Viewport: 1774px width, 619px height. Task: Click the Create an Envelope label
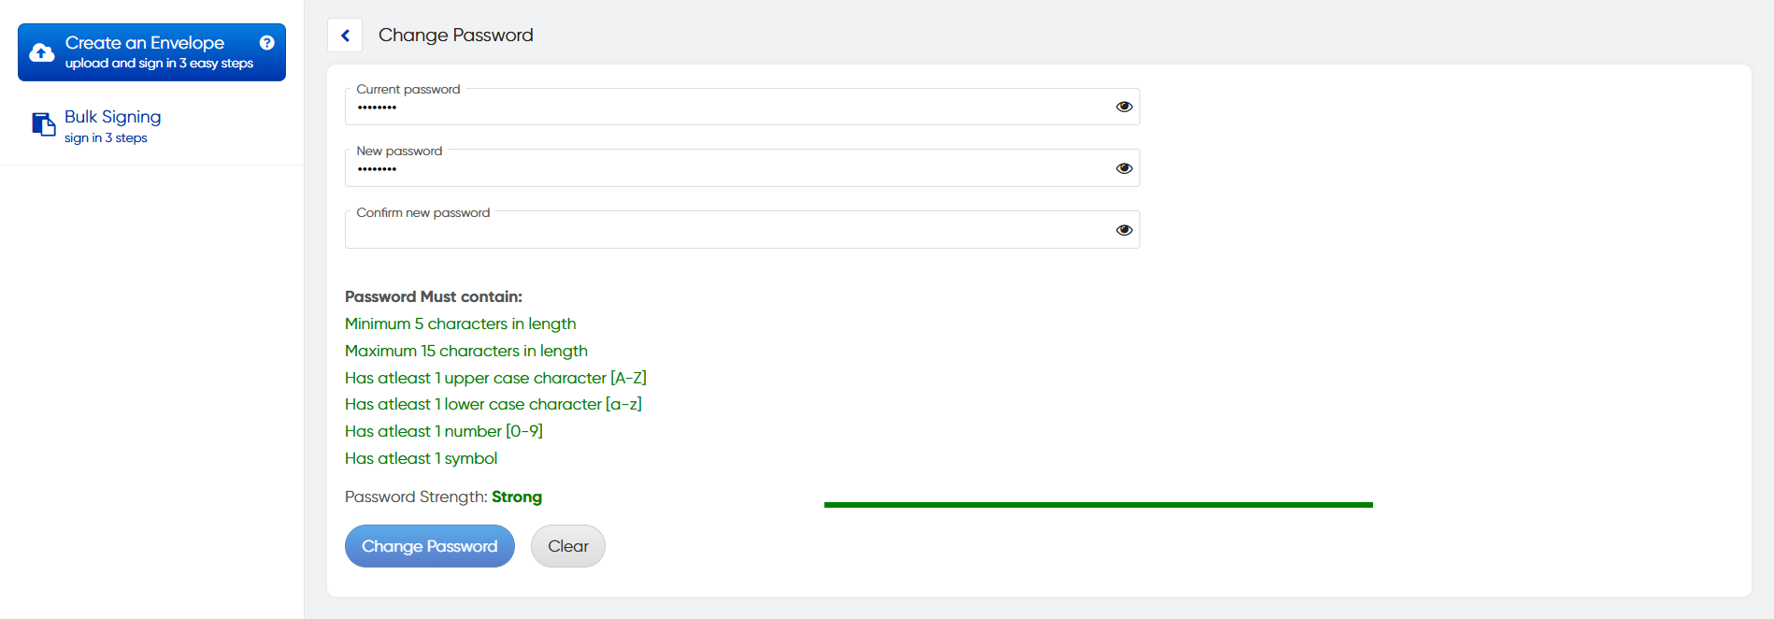[145, 43]
